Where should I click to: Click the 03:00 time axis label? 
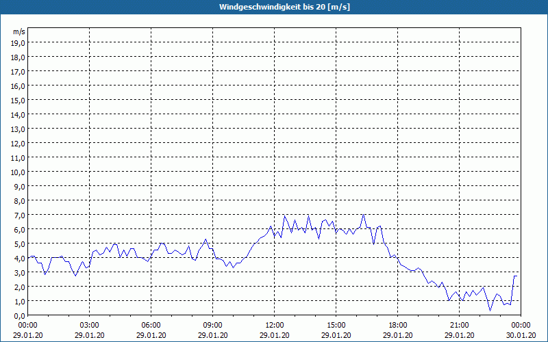90,326
